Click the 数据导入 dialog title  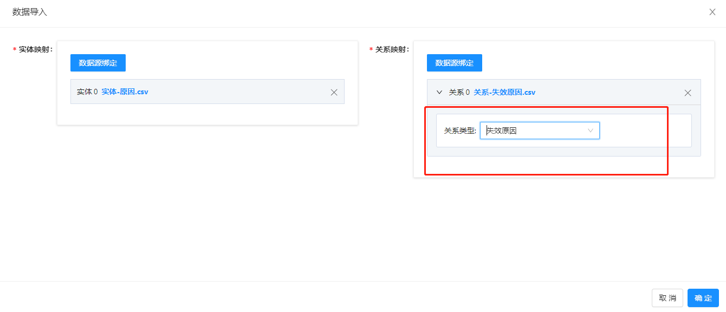pyautogui.click(x=30, y=12)
